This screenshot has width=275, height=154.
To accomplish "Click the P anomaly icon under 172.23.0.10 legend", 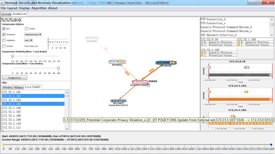I will [x=202, y=45].
